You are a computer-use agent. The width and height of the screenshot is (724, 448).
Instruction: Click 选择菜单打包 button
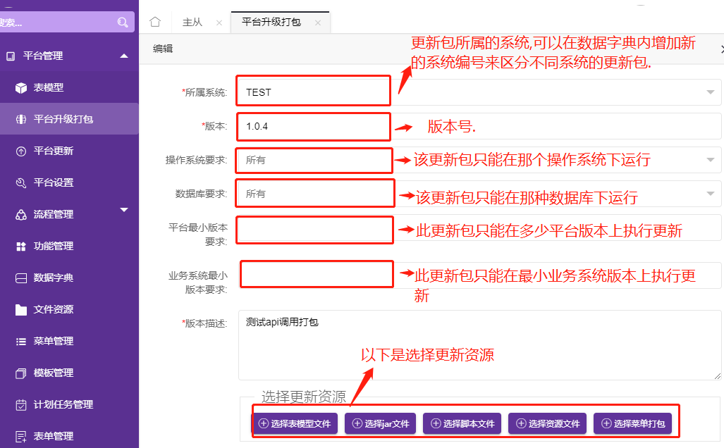click(x=632, y=423)
